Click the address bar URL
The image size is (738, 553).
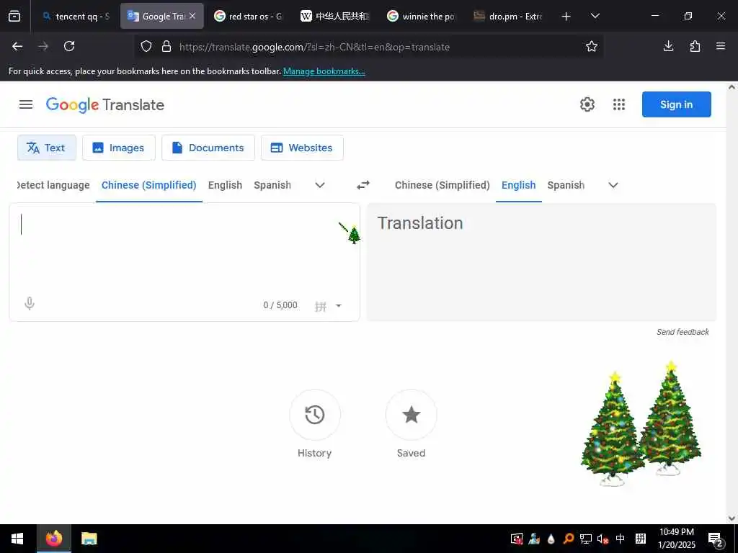click(x=314, y=47)
